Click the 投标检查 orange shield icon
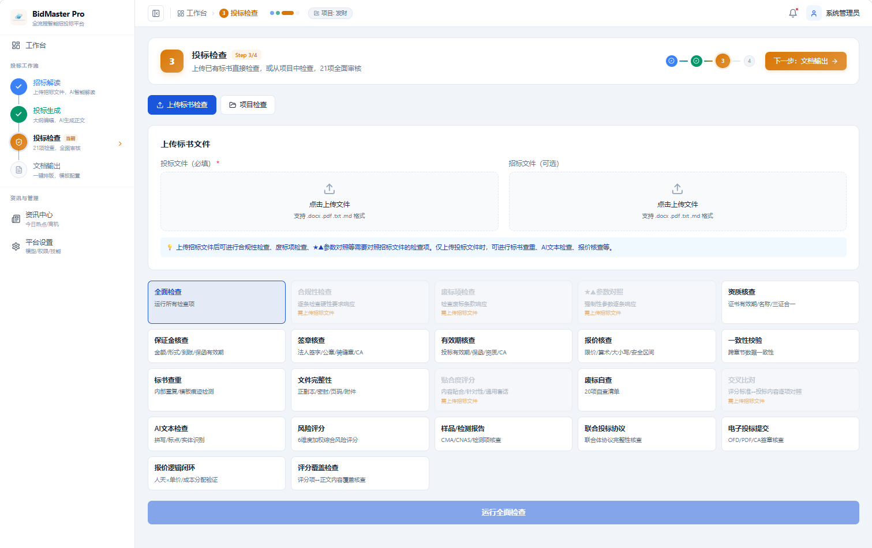 (18, 142)
